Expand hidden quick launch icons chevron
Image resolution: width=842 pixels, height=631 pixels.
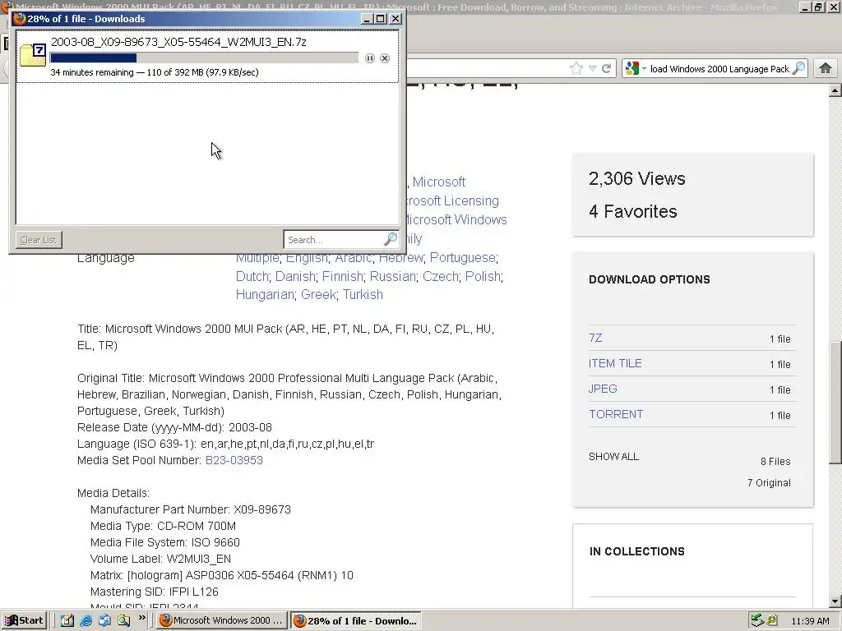pos(141,618)
